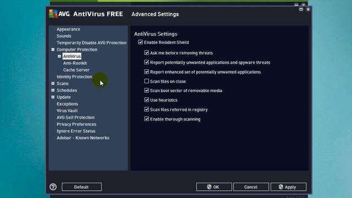
Task: Select Identity Protection in the tree
Action: coord(74,77)
